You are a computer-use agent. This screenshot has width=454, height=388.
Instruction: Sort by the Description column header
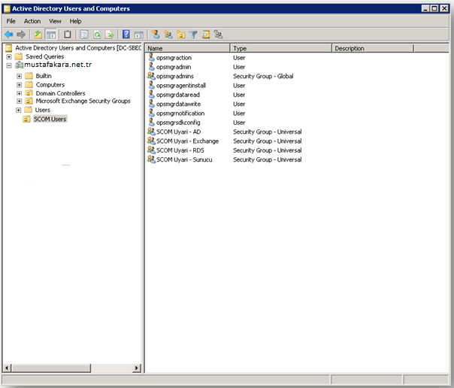click(373, 48)
